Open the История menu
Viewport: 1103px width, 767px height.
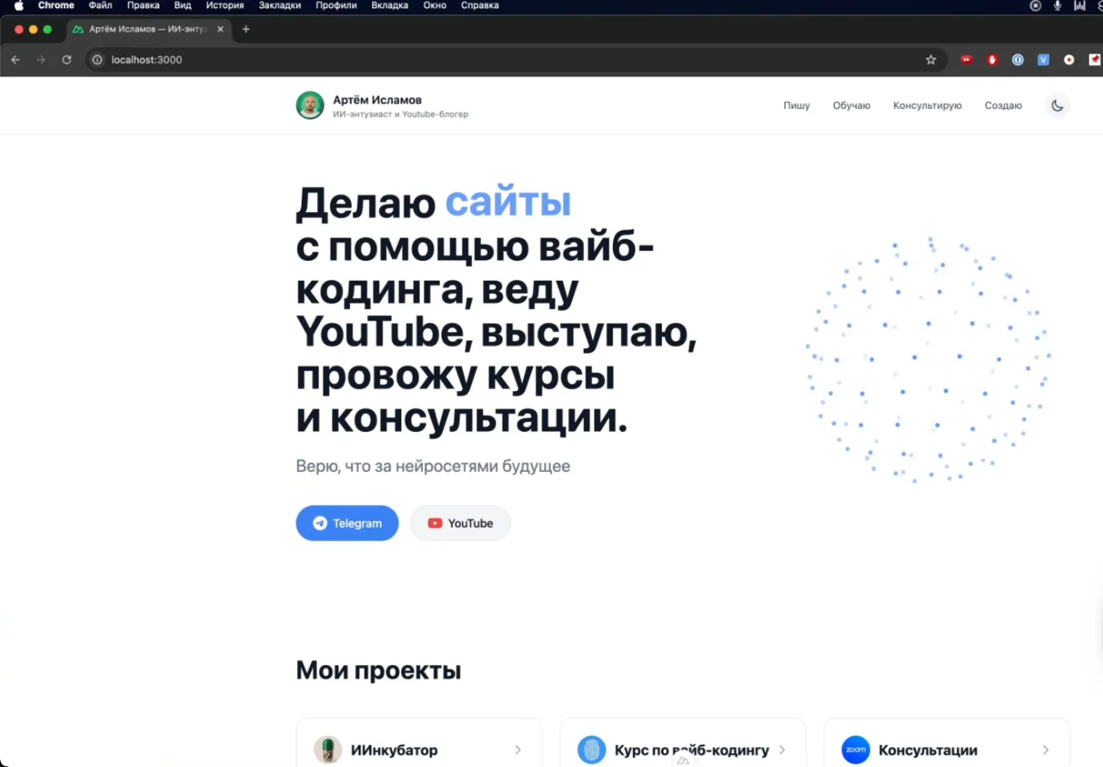pos(225,6)
